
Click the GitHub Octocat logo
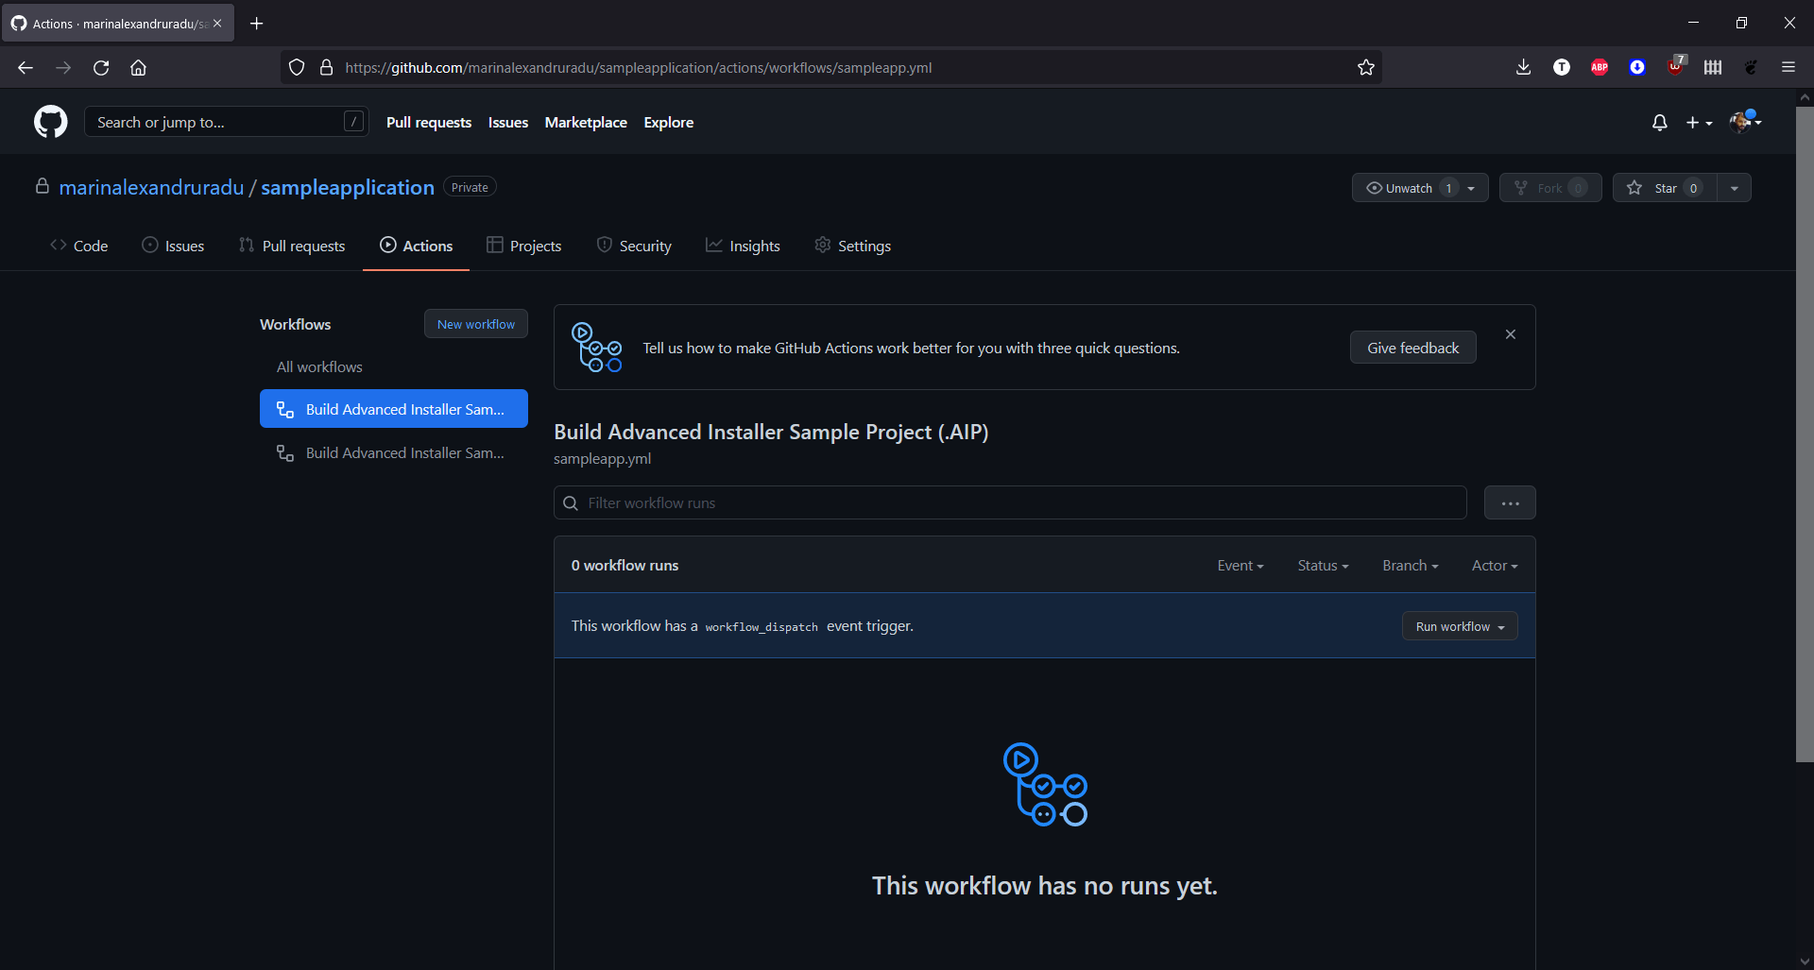(x=49, y=121)
